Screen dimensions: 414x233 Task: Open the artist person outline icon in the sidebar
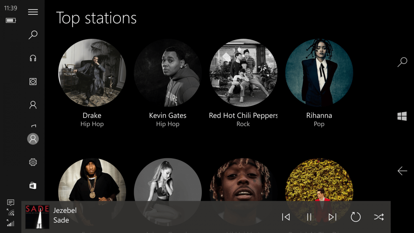[33, 105]
